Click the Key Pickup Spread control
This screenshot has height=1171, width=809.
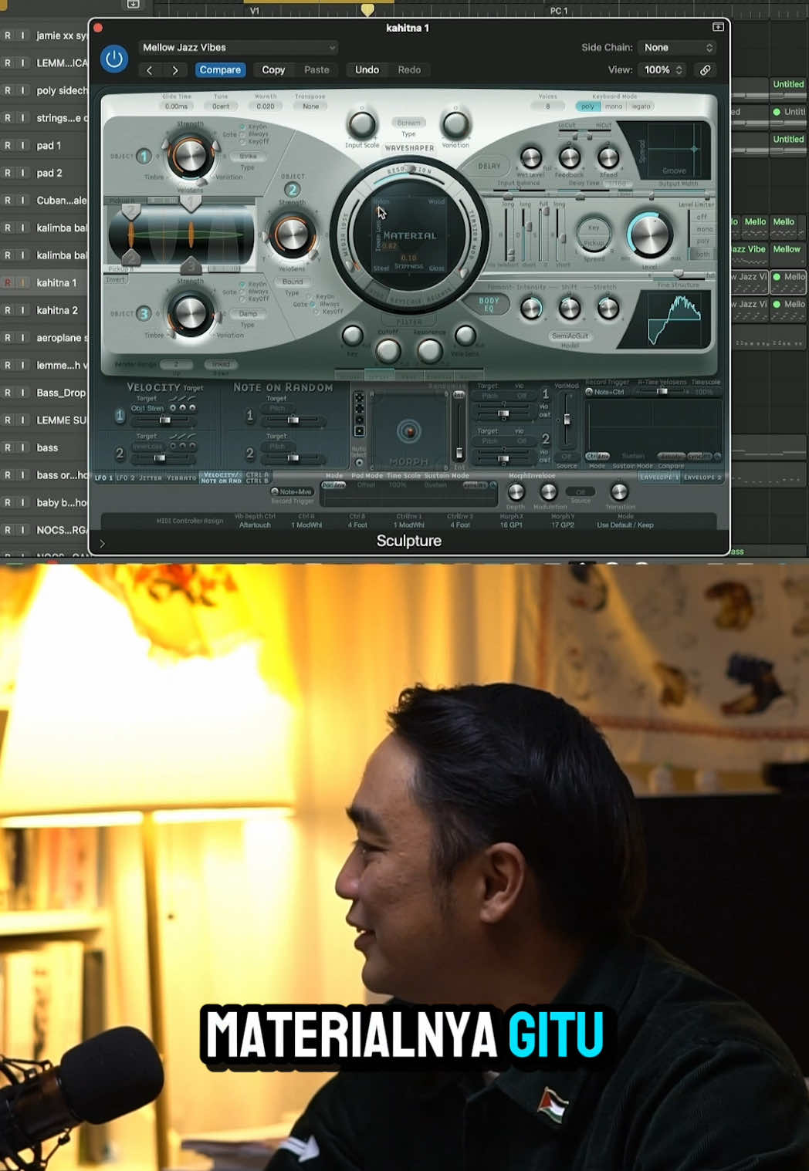[594, 235]
